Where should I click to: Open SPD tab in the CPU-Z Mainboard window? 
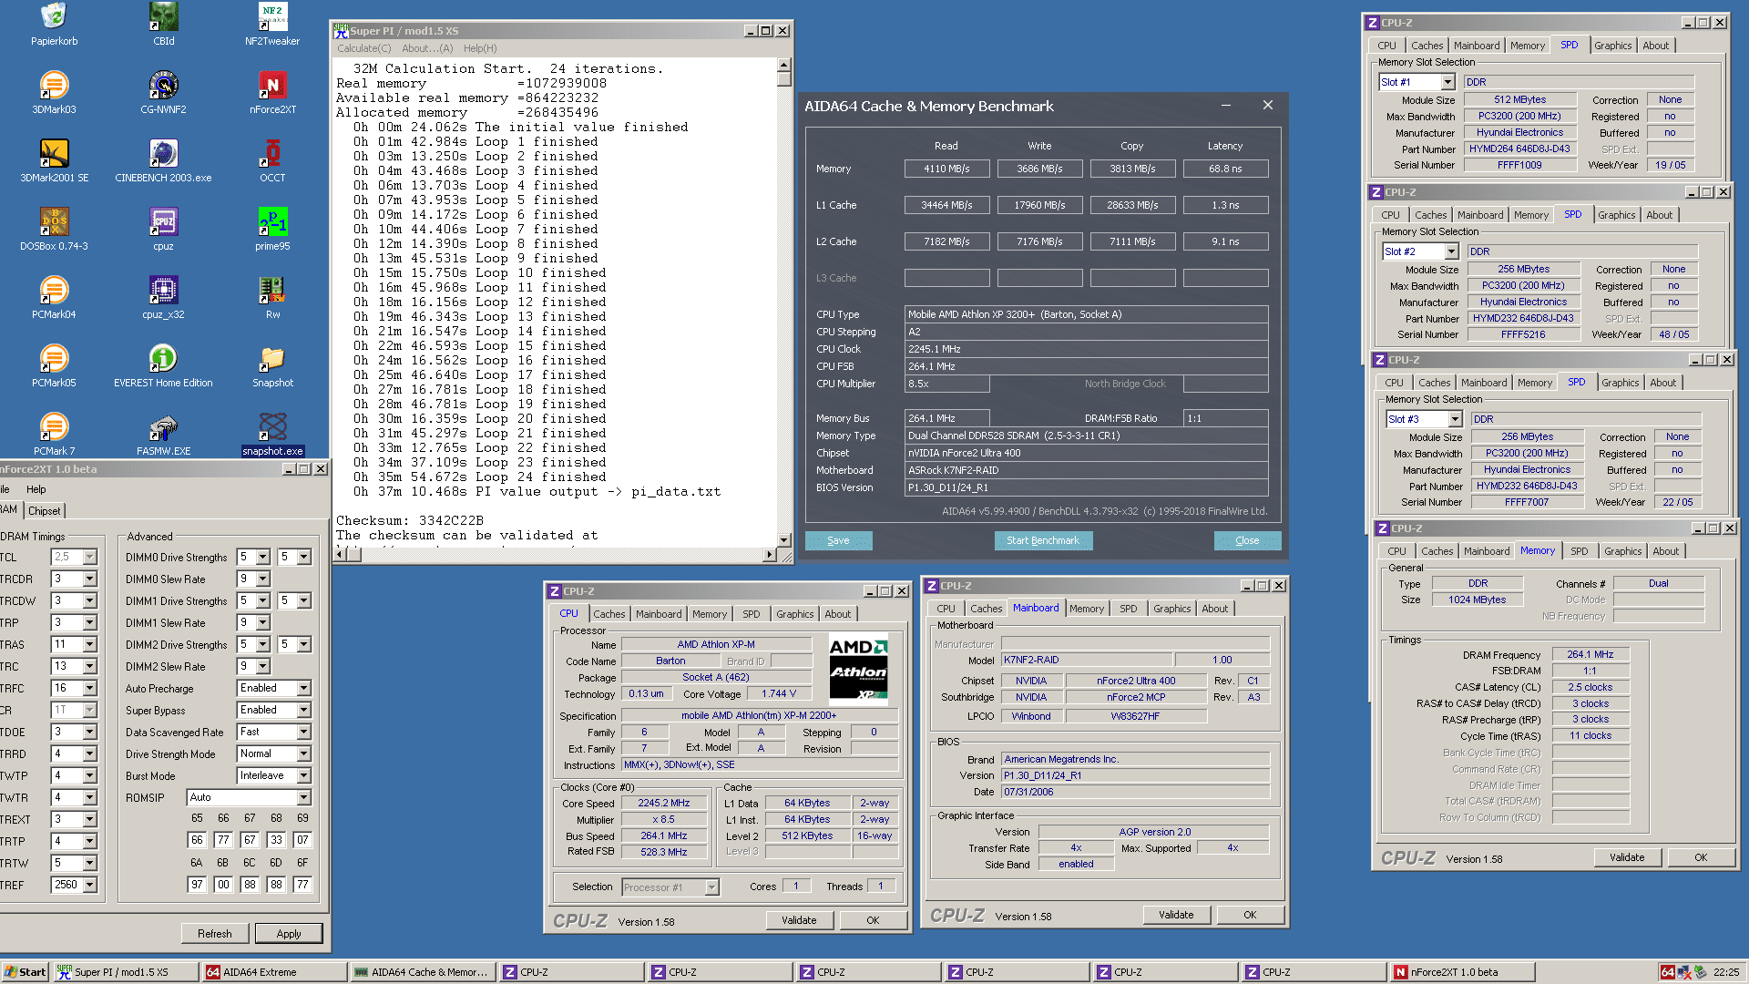[x=1129, y=609]
